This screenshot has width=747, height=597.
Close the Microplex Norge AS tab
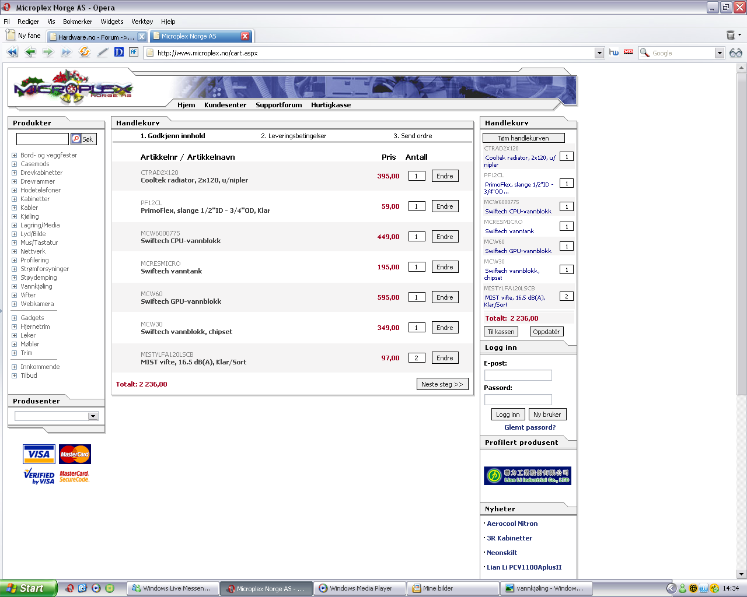click(x=245, y=36)
